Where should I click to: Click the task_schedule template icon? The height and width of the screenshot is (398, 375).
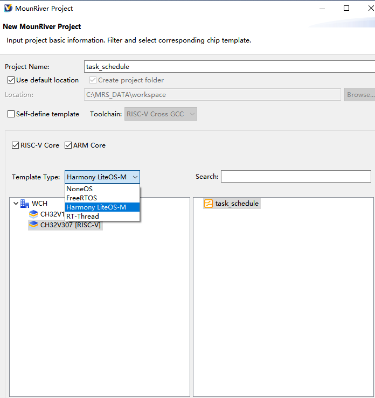[x=209, y=204]
